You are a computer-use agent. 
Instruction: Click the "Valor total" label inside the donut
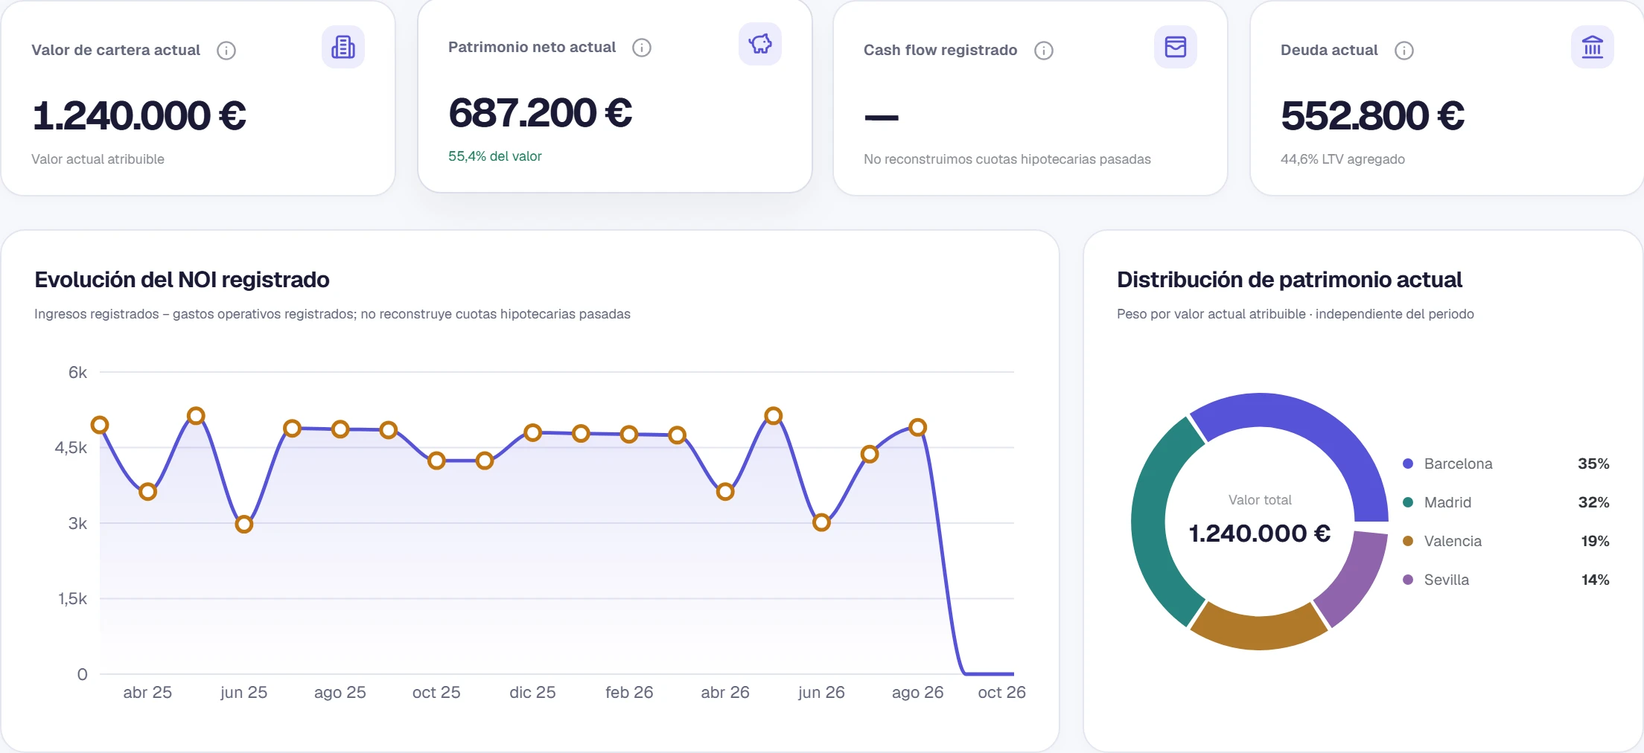pyautogui.click(x=1260, y=500)
